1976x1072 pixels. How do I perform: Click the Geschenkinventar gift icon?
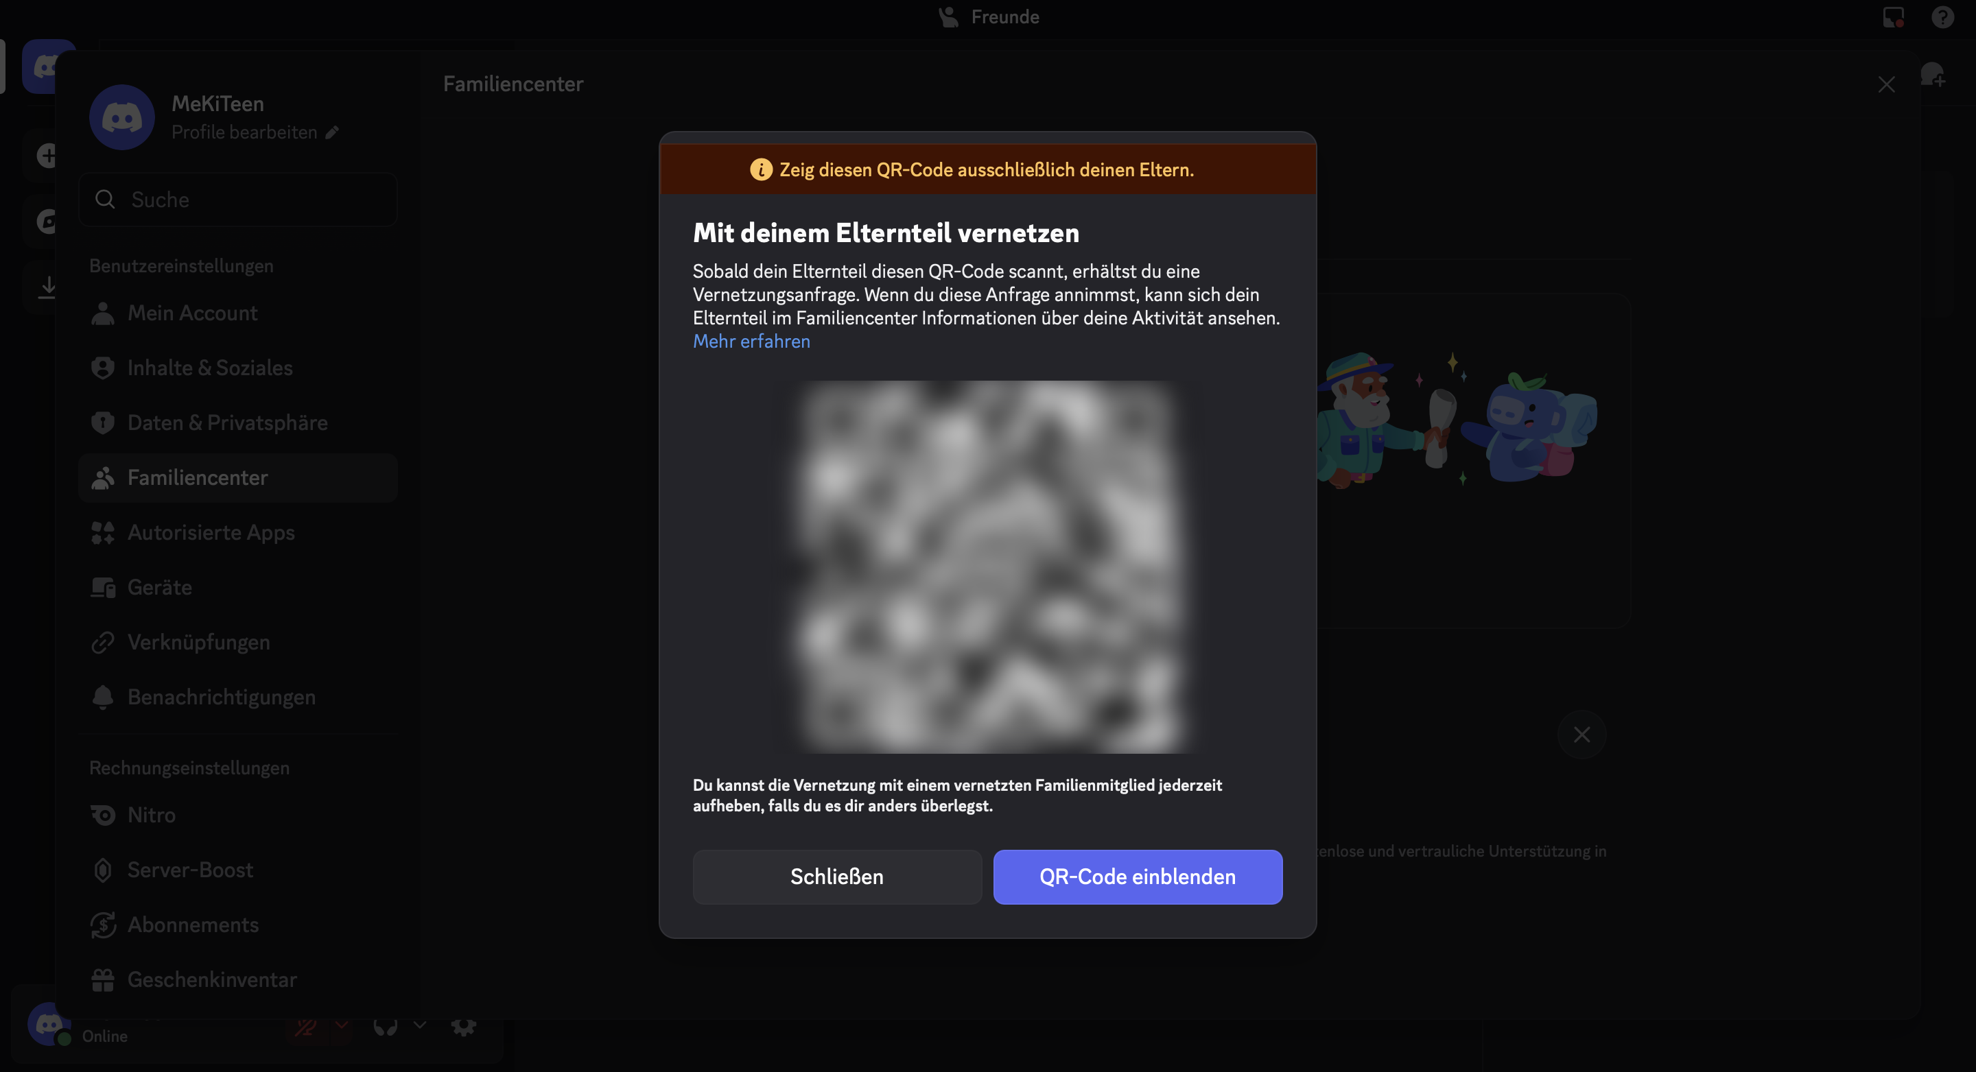click(x=103, y=980)
